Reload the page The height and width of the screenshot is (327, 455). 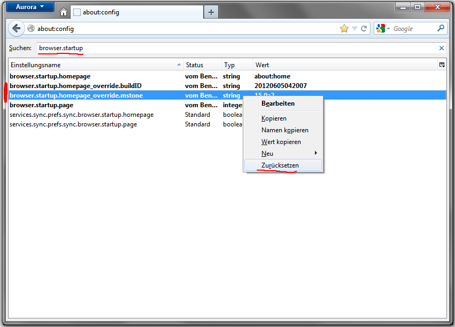364,28
